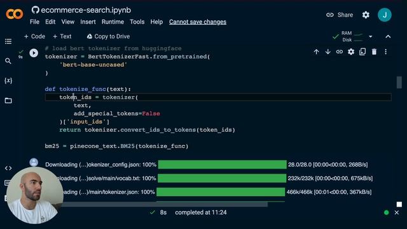The width and height of the screenshot is (407, 229).
Task: Click the green runtime status dot
Action: pyautogui.click(x=386, y=212)
